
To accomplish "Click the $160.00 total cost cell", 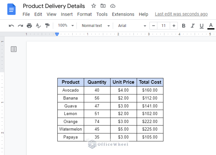I will click(x=150, y=90).
